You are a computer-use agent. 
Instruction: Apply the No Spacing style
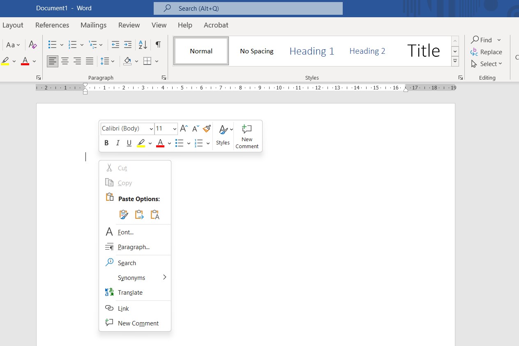point(256,51)
